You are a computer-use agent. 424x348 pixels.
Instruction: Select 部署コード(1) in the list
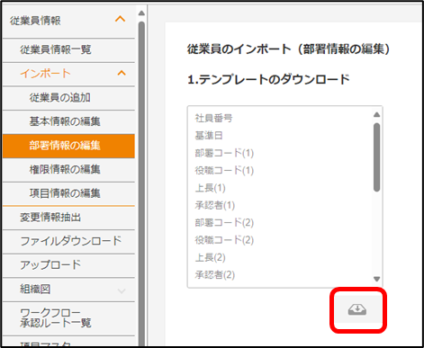224,153
